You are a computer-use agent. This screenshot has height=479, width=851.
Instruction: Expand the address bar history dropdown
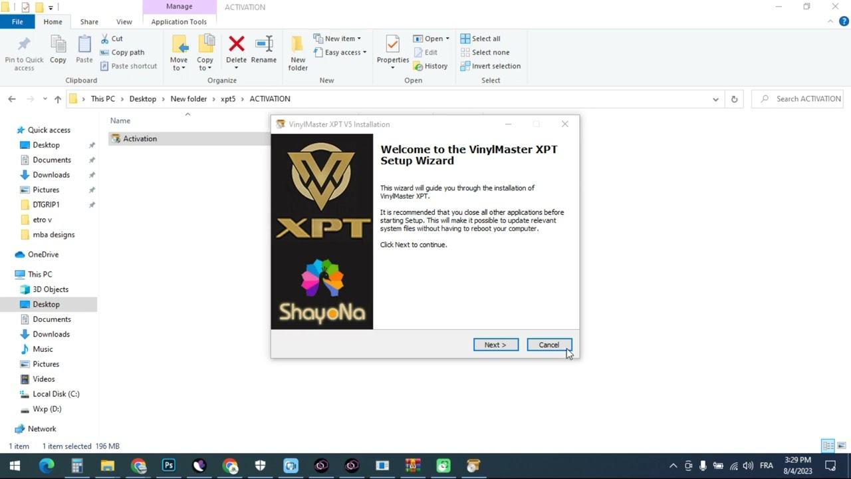click(715, 99)
